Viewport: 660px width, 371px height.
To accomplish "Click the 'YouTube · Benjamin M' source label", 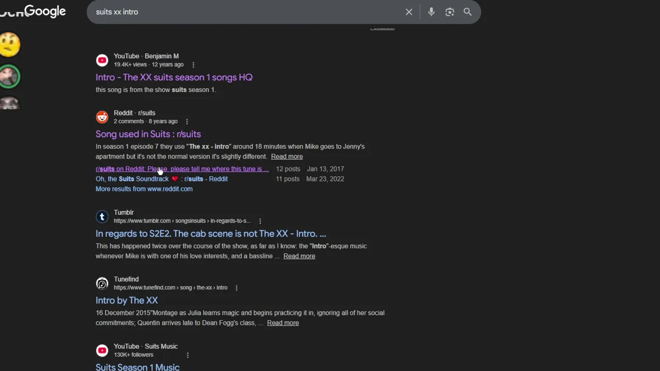I will click(146, 56).
